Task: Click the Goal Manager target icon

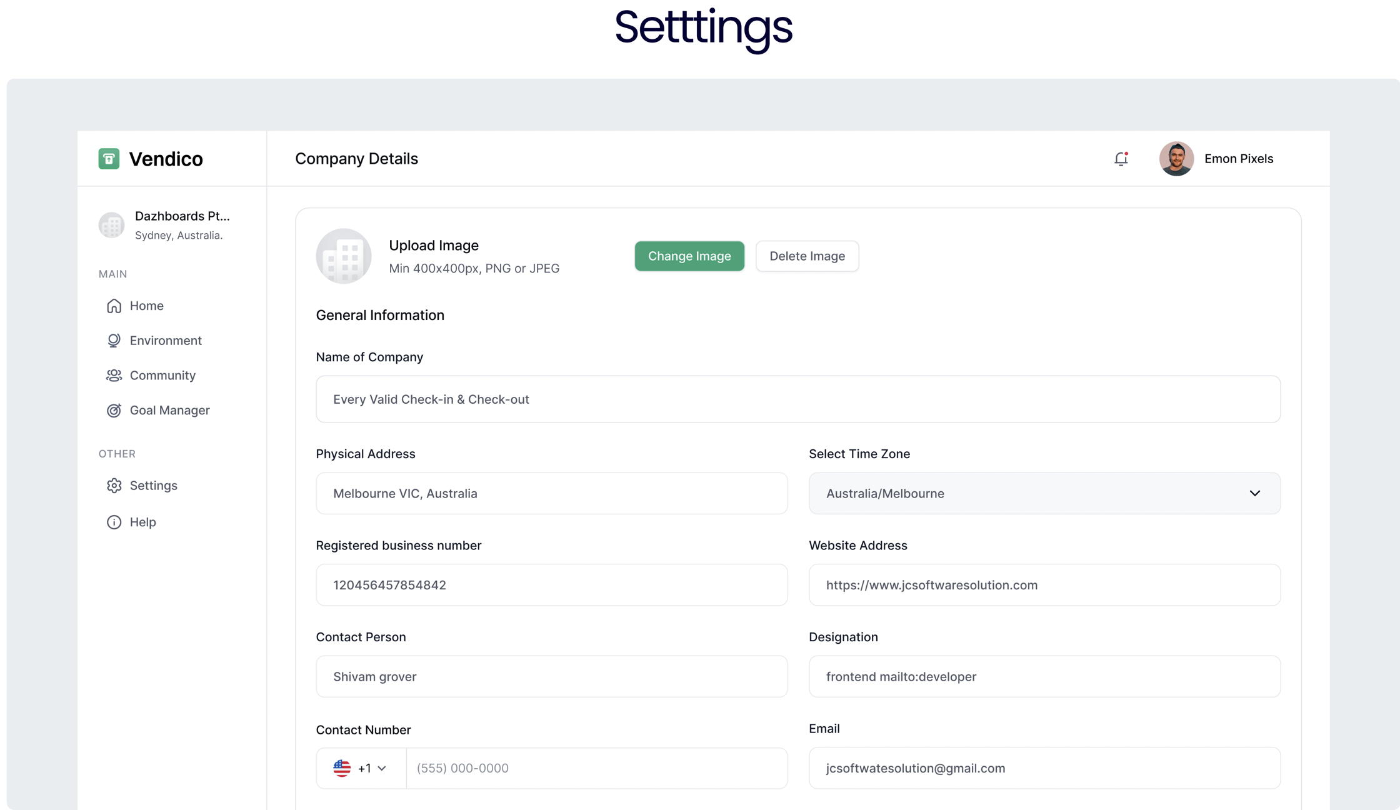Action: [x=114, y=411]
